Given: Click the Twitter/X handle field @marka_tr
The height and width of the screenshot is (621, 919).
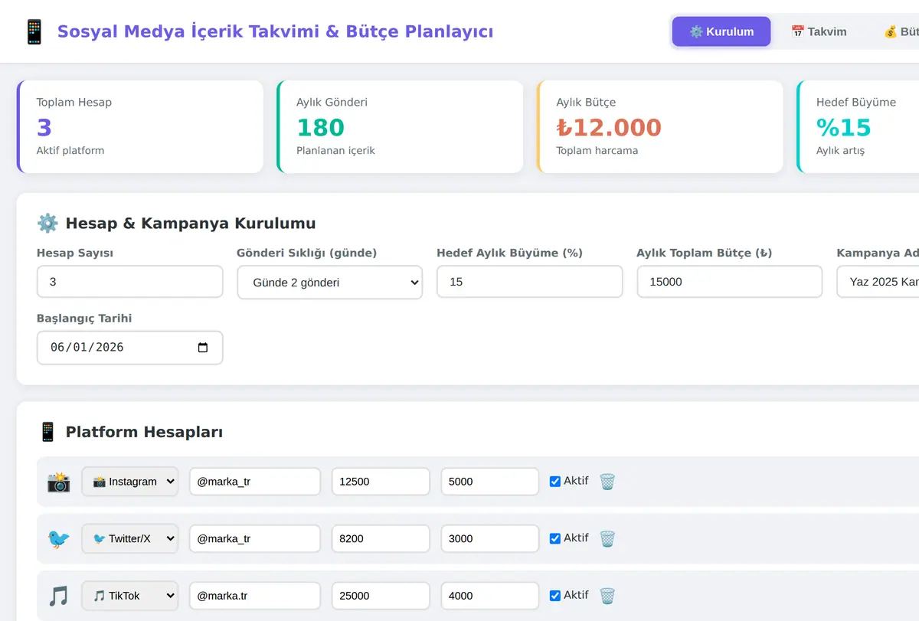Looking at the screenshot, I should [255, 538].
